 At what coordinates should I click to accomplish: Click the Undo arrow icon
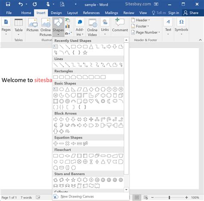click(21, 4)
